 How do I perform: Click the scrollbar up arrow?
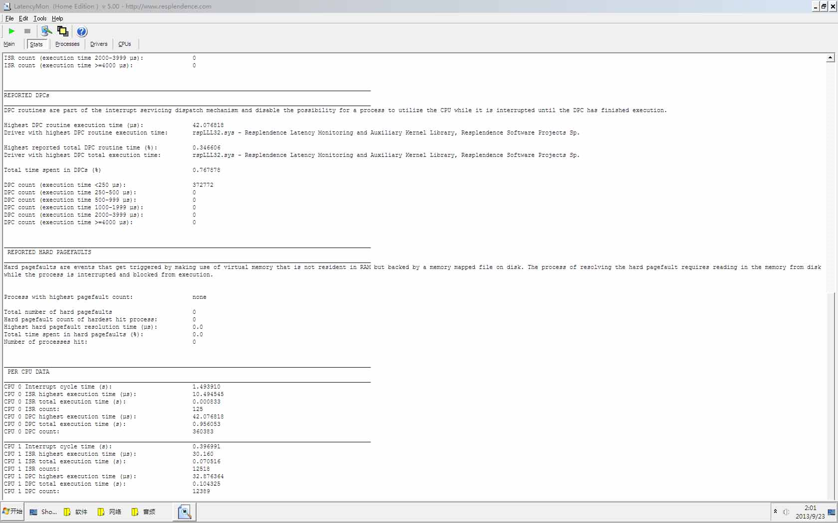[830, 58]
